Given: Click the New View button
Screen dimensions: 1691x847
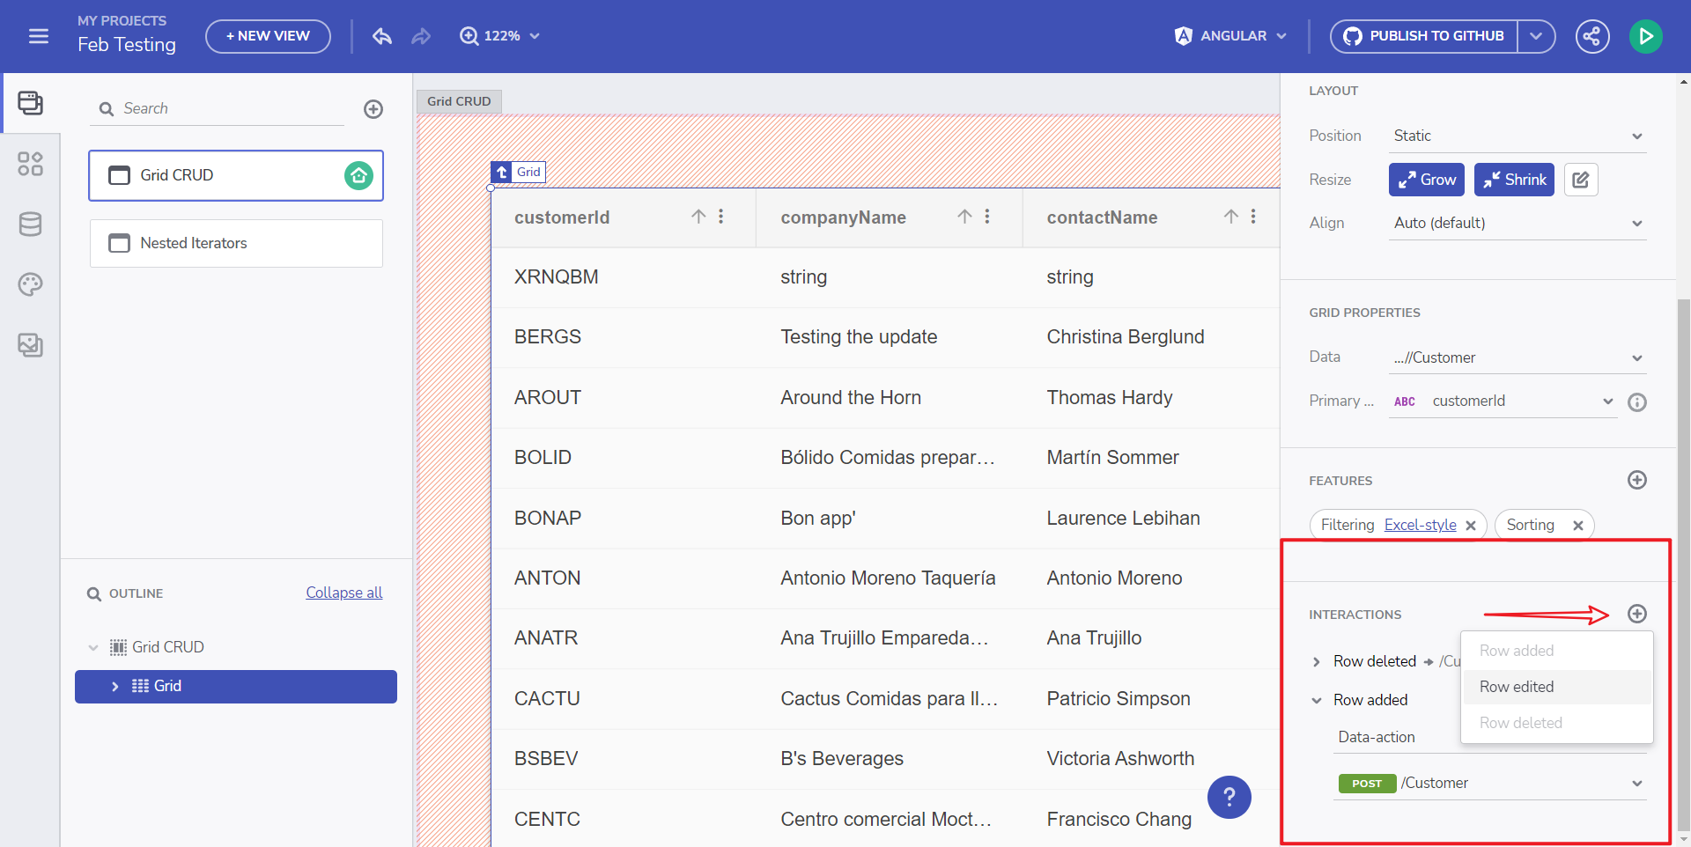Looking at the screenshot, I should [x=268, y=36].
